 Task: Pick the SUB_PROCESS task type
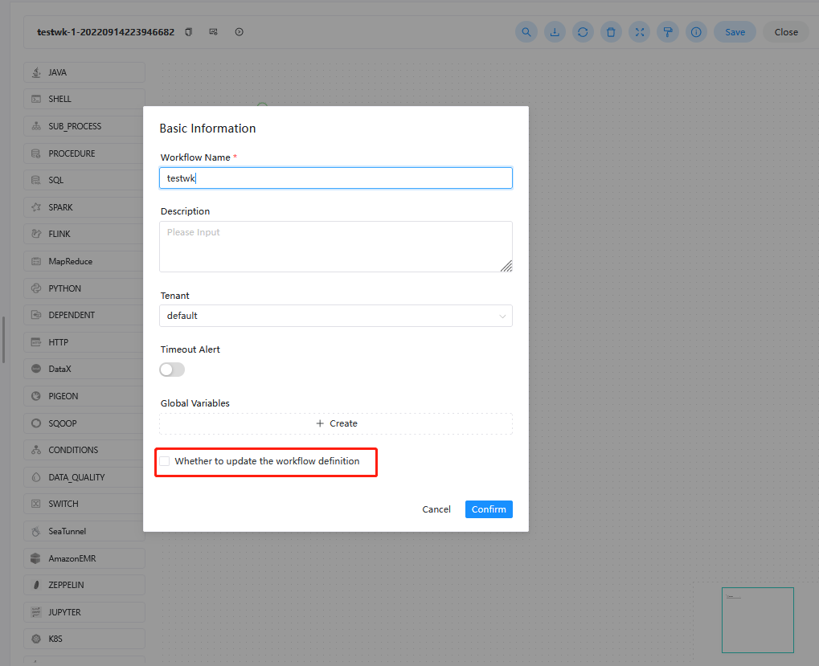(x=84, y=126)
